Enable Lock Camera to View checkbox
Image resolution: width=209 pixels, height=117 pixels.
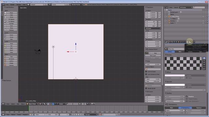pyautogui.click(x=146, y=74)
